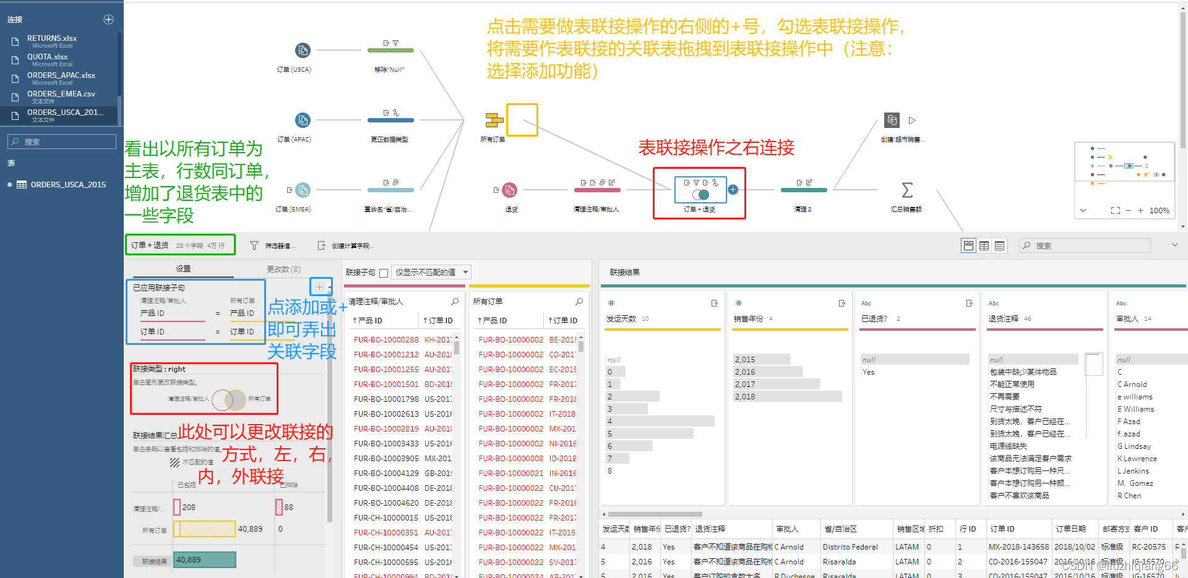1188x578 pixels.
Task: Select the 创建'超市销售 output step
Action: pyautogui.click(x=892, y=120)
